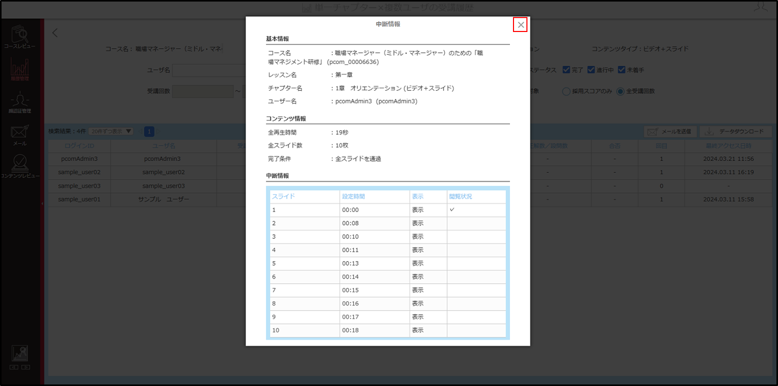Screen dimensions: 778x386
Task: Click the 19秒 total playback time value
Action: tap(342, 133)
